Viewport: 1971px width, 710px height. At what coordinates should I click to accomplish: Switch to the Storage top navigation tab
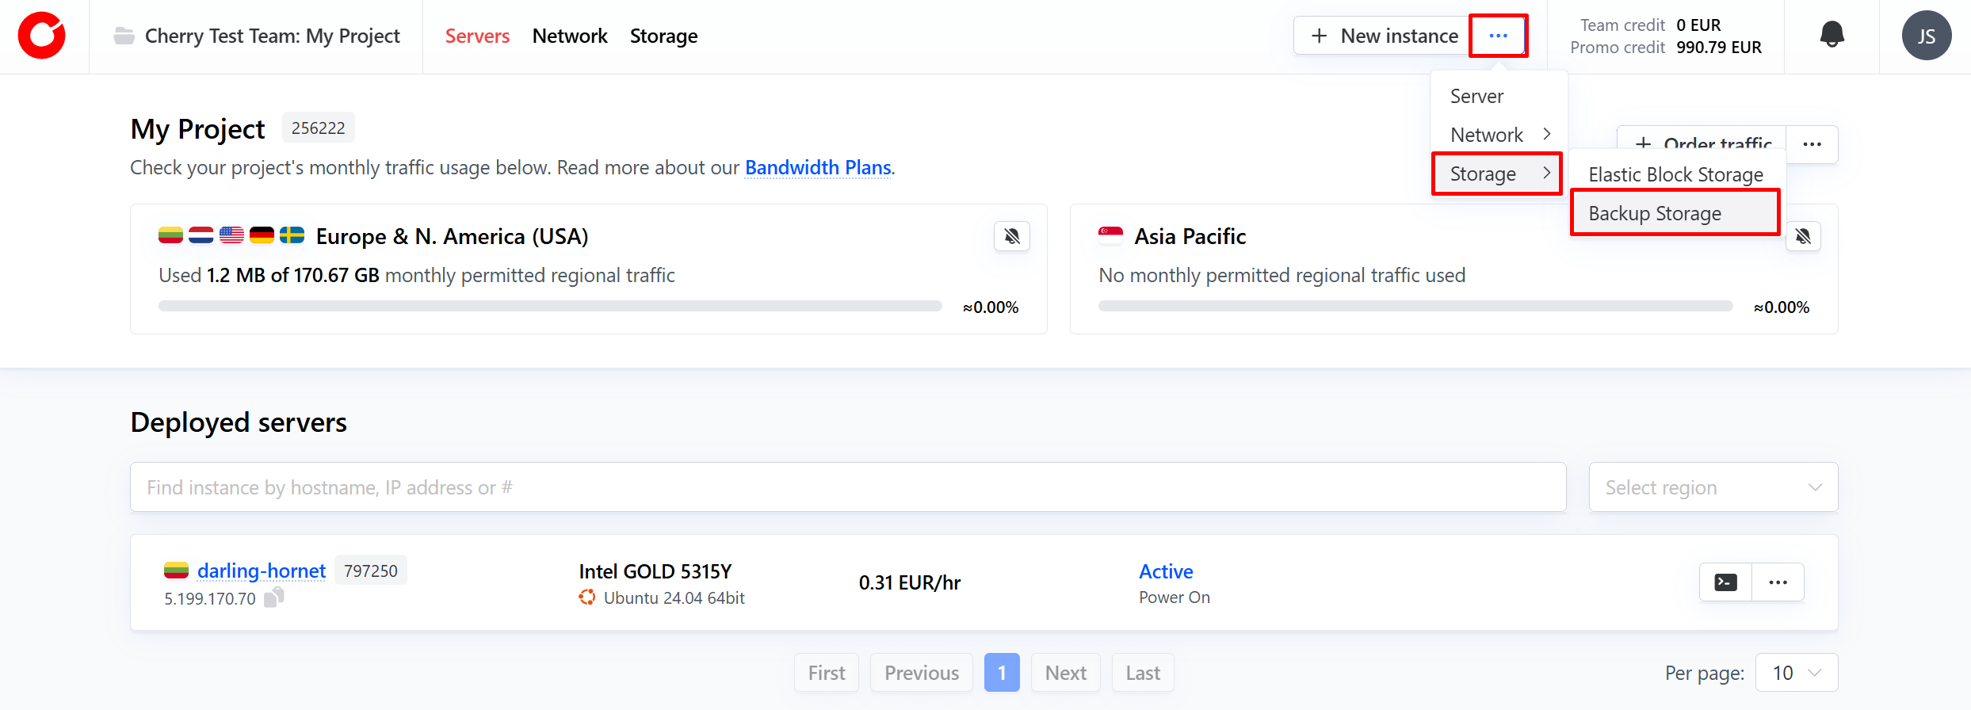[x=663, y=36]
